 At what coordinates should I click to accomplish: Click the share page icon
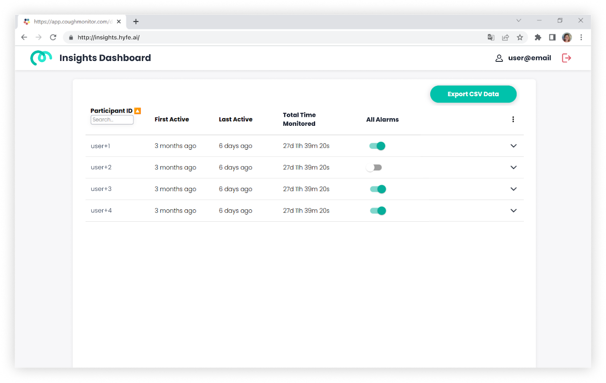point(505,37)
